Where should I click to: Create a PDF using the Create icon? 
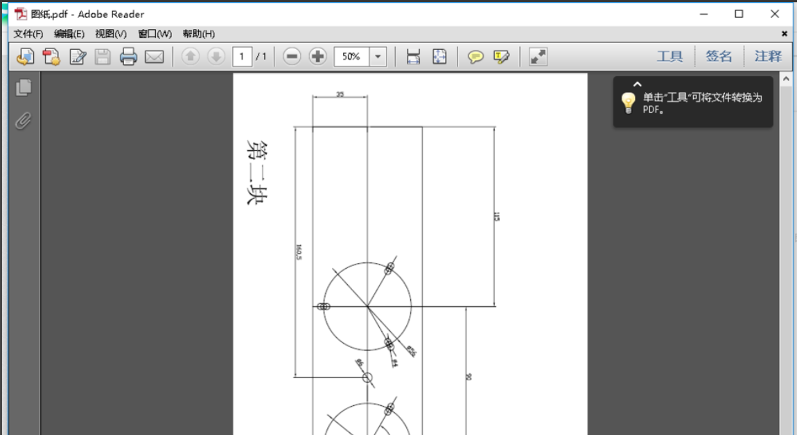[x=51, y=56]
